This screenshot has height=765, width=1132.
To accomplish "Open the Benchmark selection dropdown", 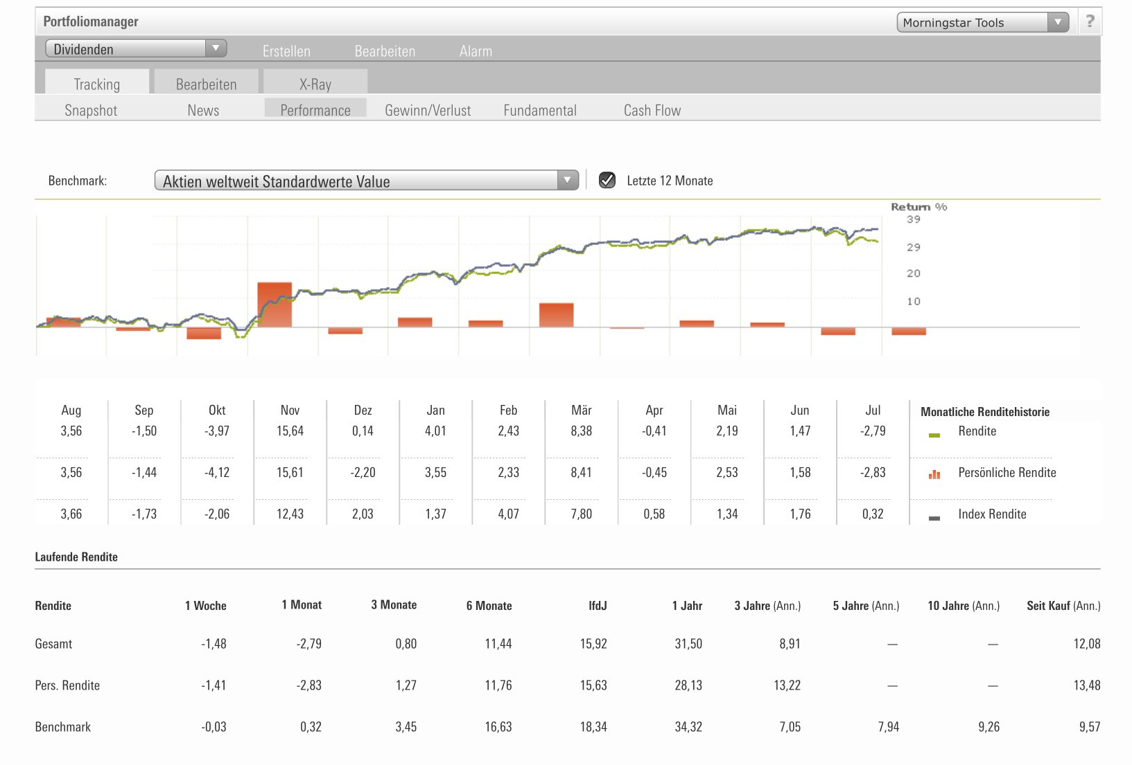I will click(366, 181).
